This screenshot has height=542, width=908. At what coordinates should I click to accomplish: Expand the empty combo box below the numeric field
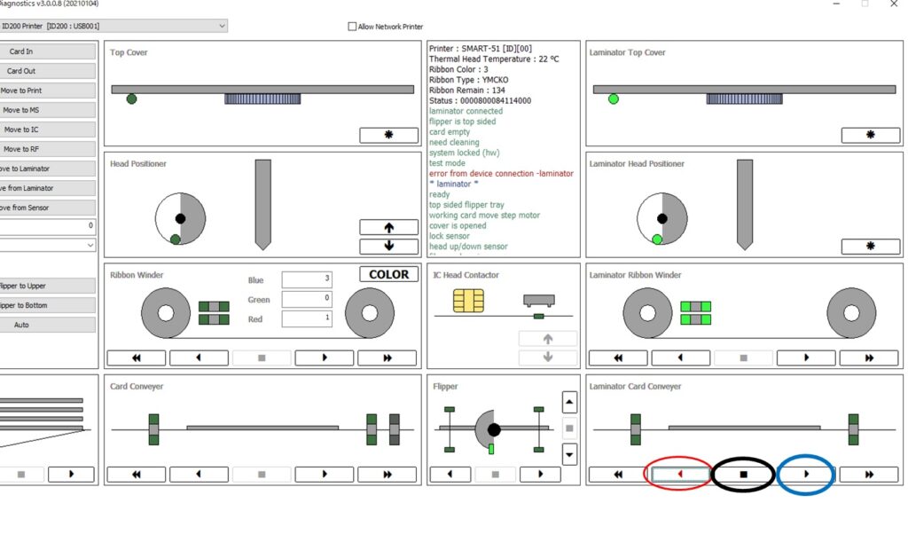coord(48,245)
